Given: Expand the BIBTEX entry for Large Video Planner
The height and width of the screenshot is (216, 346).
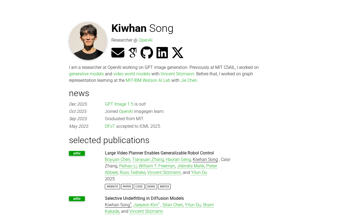Looking at the screenshot, I should 164,187.
